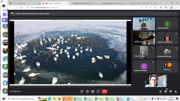Open the Windows Start menu
The width and height of the screenshot is (180, 101).
(x=3, y=98)
